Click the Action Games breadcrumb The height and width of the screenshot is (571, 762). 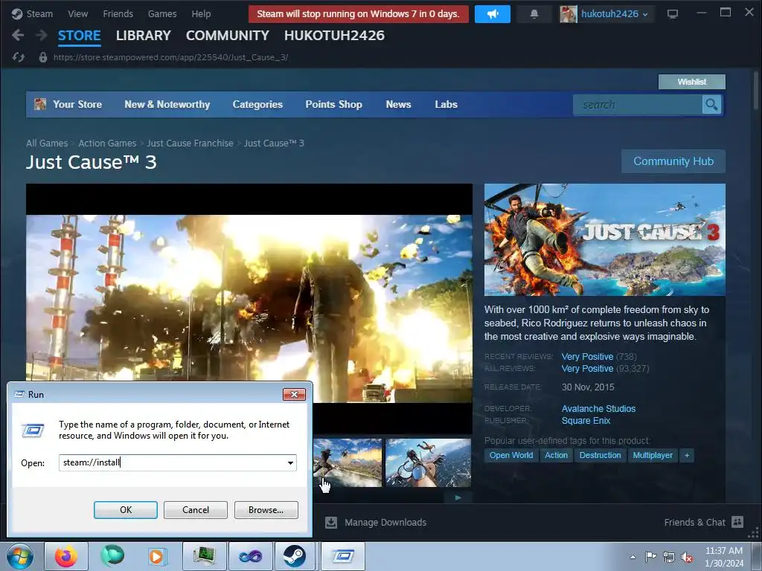(107, 143)
